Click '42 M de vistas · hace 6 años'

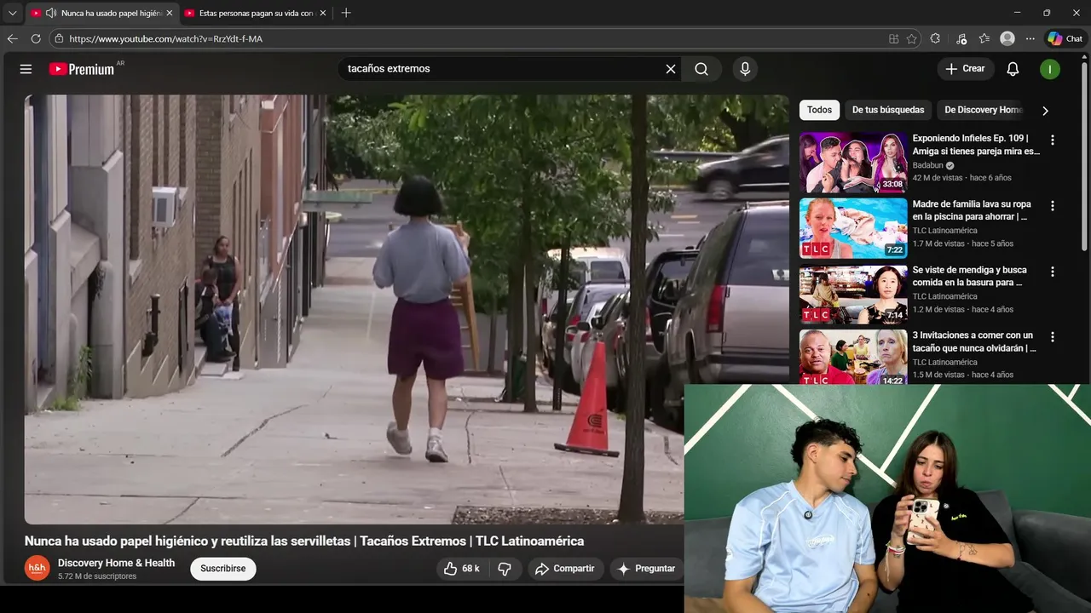pos(961,178)
